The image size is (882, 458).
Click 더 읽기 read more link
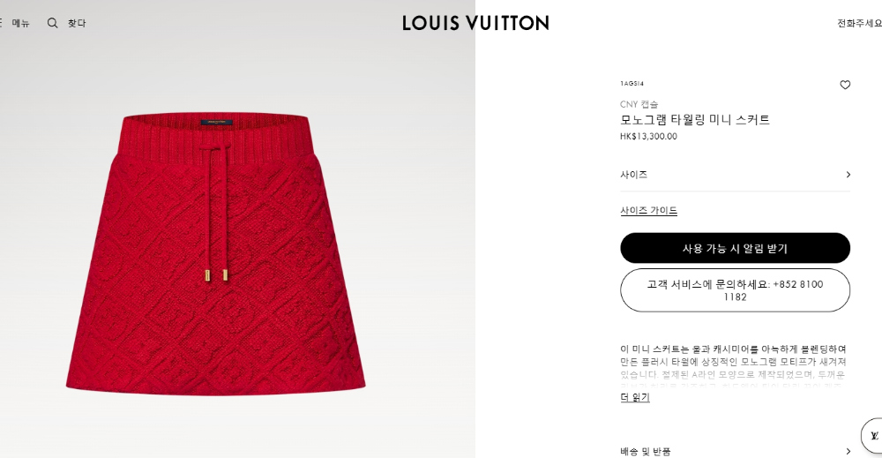[635, 397]
